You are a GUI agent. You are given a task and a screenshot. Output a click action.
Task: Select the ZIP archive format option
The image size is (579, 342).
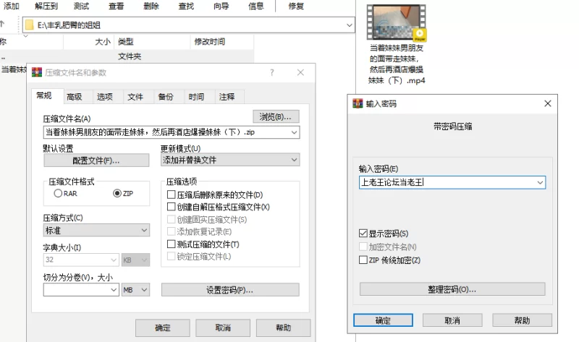[117, 193]
